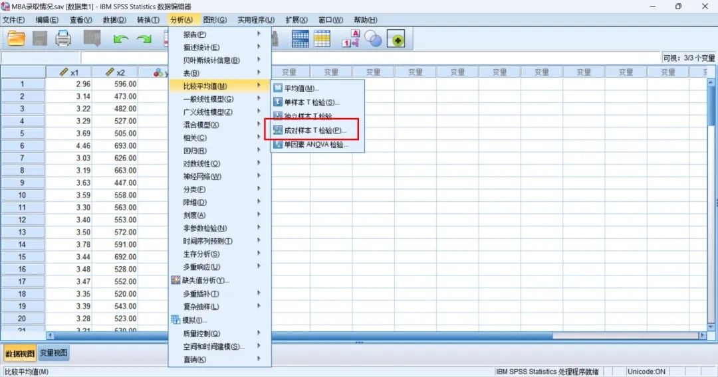The width and height of the screenshot is (718, 377).
Task: Print using the printer toolbar icon
Action: [x=63, y=38]
